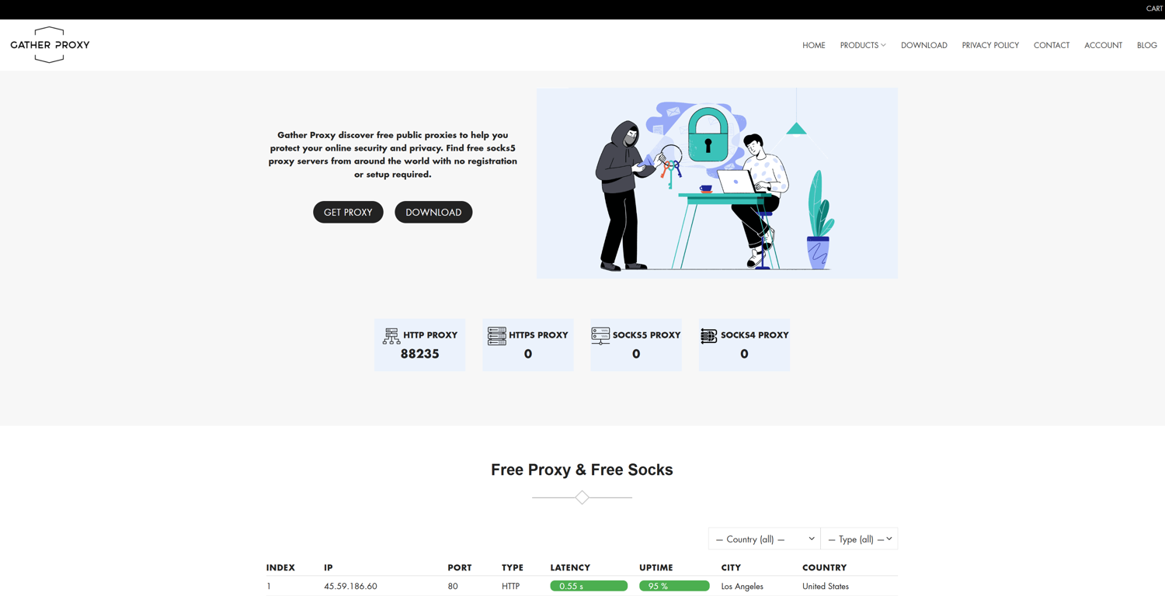Open the BLOG menu item
1165x596 pixels.
point(1146,45)
